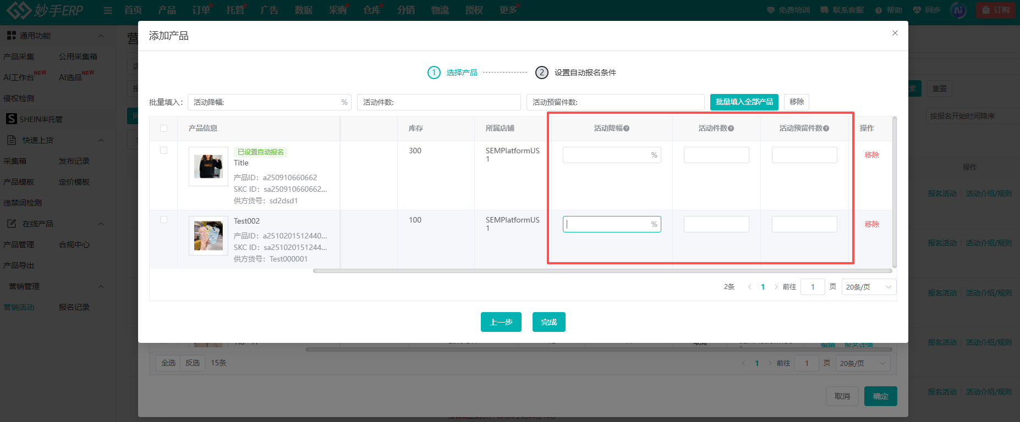This screenshot has width=1020, height=422.
Task: Open the 产品 top menu
Action: [167, 10]
